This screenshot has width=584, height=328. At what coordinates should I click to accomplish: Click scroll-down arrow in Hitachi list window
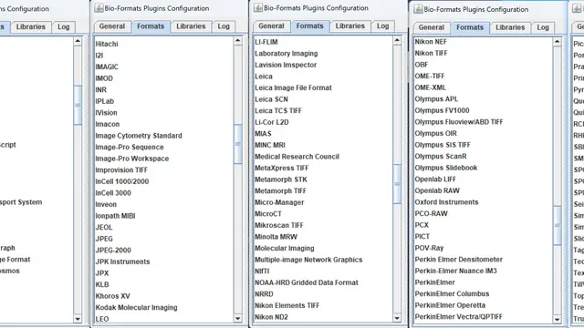tap(238, 318)
